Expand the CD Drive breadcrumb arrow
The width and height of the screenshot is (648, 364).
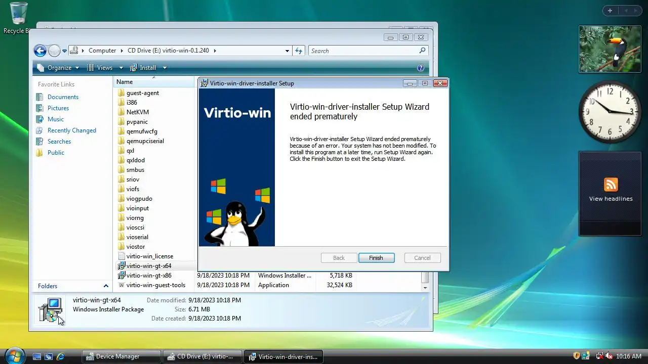click(x=215, y=51)
